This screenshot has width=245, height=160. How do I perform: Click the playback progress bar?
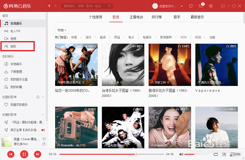[x=111, y=154]
